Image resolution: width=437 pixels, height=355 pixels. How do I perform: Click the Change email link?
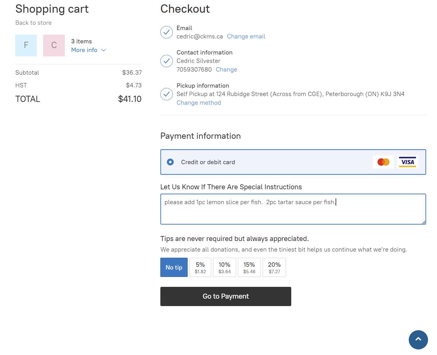point(246,37)
